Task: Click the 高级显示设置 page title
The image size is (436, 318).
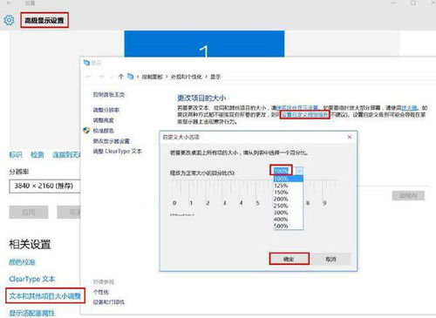Action: pyautogui.click(x=44, y=20)
